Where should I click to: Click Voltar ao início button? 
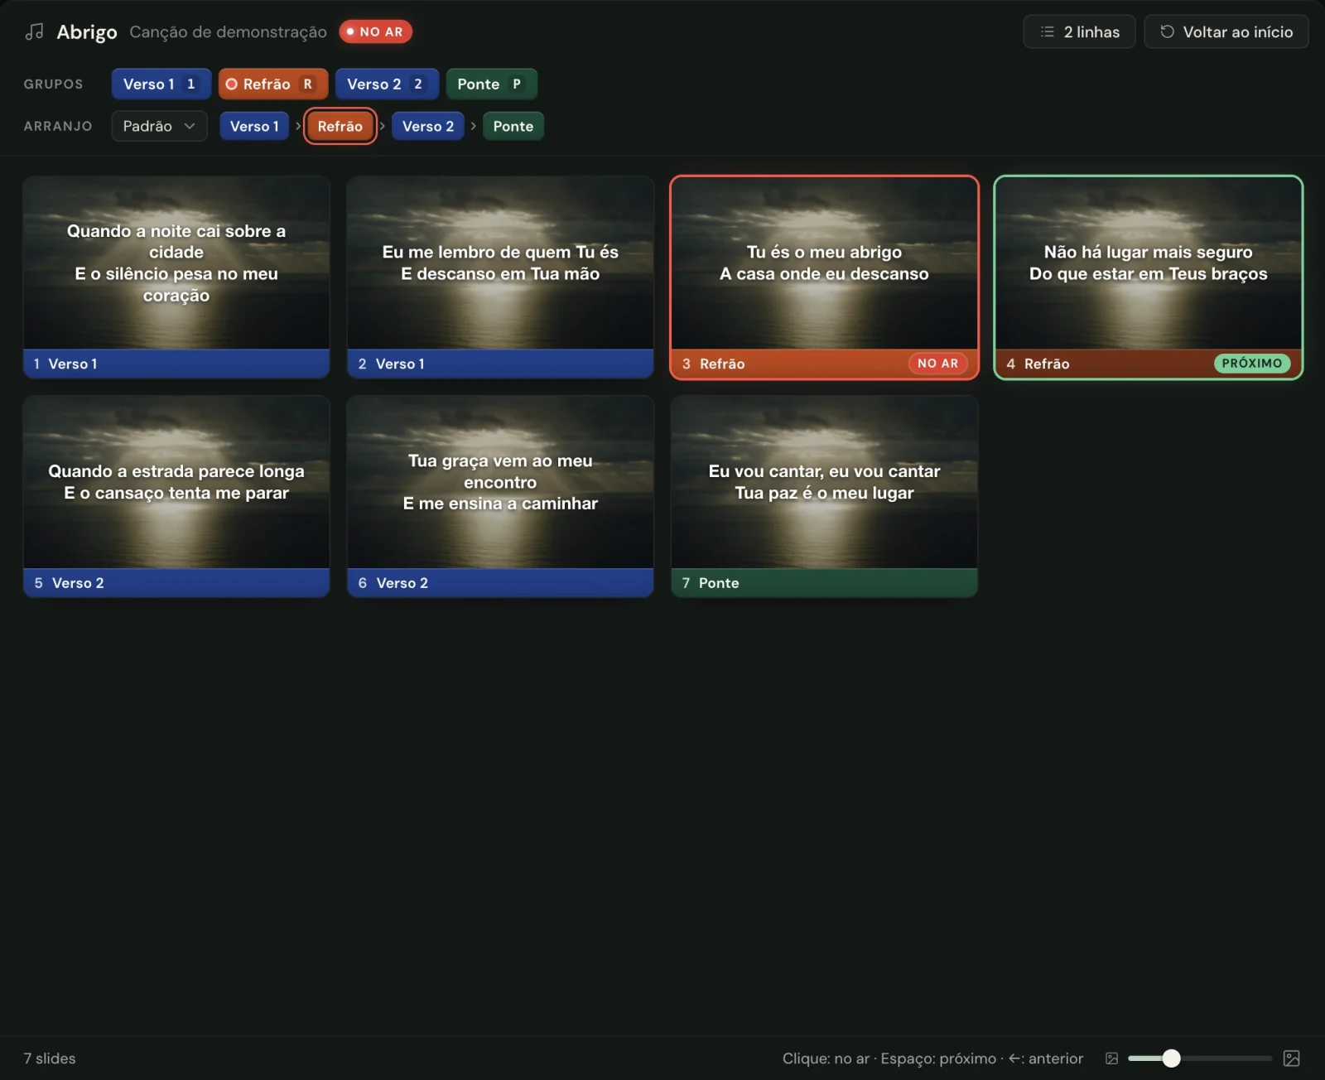[x=1226, y=31]
